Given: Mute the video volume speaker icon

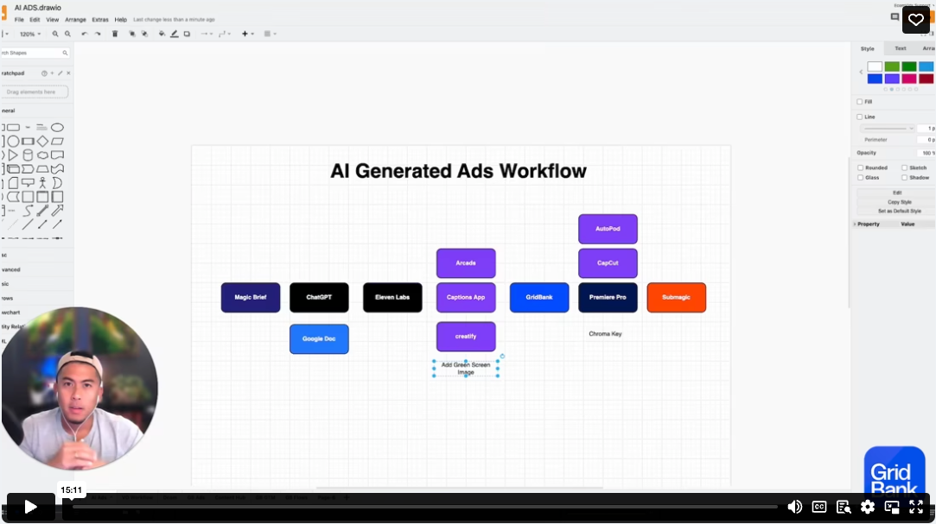Looking at the screenshot, I should [794, 507].
